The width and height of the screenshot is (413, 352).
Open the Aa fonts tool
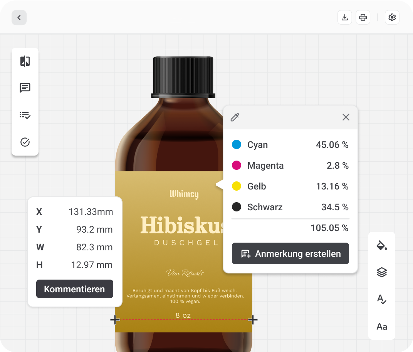click(381, 327)
